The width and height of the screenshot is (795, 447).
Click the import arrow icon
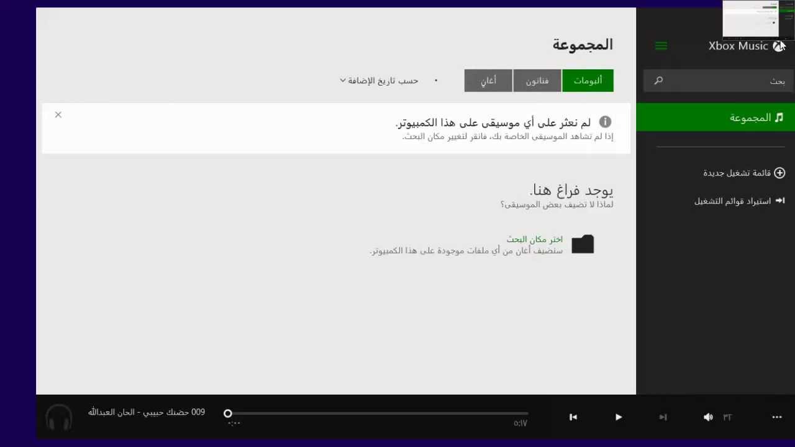[x=780, y=201]
